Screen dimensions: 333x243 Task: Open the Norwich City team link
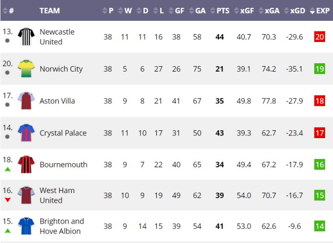(x=61, y=69)
